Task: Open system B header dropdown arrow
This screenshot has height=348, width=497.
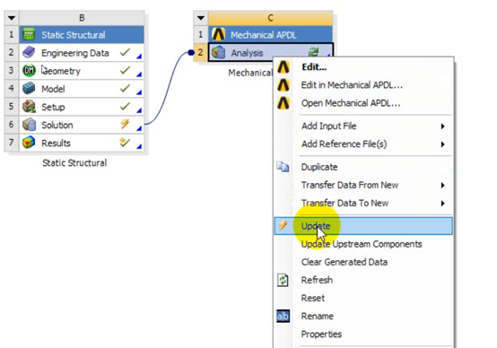Action: [x=12, y=18]
